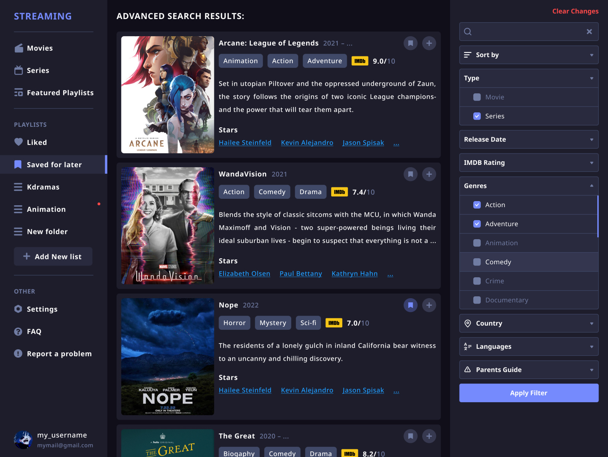Click the filter search input field
Screen dimensions: 608x457
click(x=529, y=32)
